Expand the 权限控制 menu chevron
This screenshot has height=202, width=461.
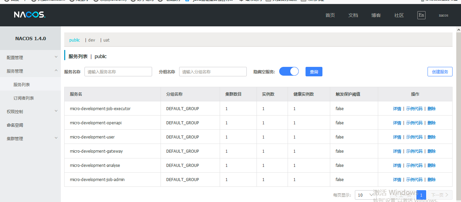coord(56,111)
